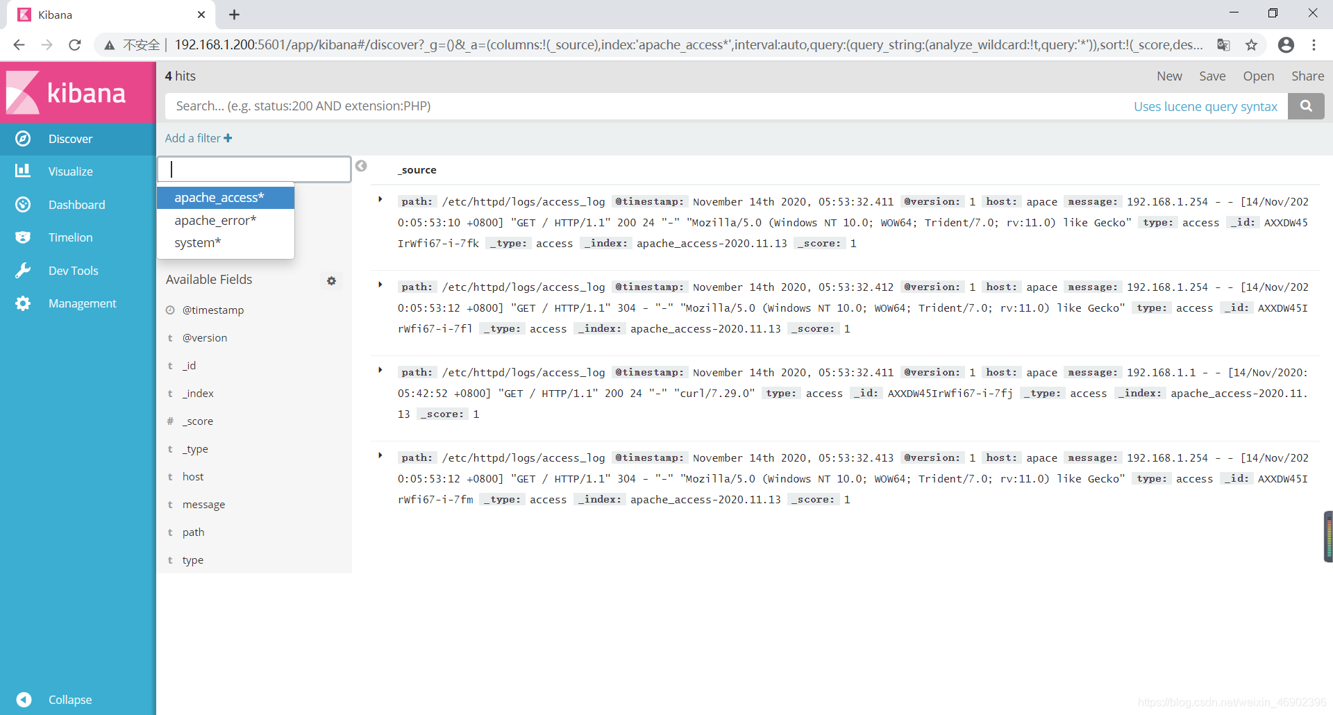The width and height of the screenshot is (1333, 715).
Task: Open the browser profile icon
Action: pyautogui.click(x=1286, y=45)
